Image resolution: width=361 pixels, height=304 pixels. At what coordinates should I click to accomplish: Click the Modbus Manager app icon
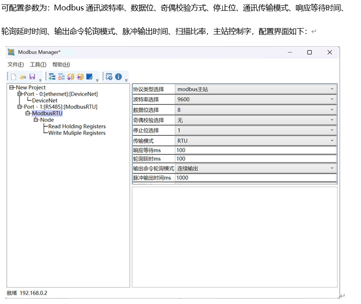[11, 52]
